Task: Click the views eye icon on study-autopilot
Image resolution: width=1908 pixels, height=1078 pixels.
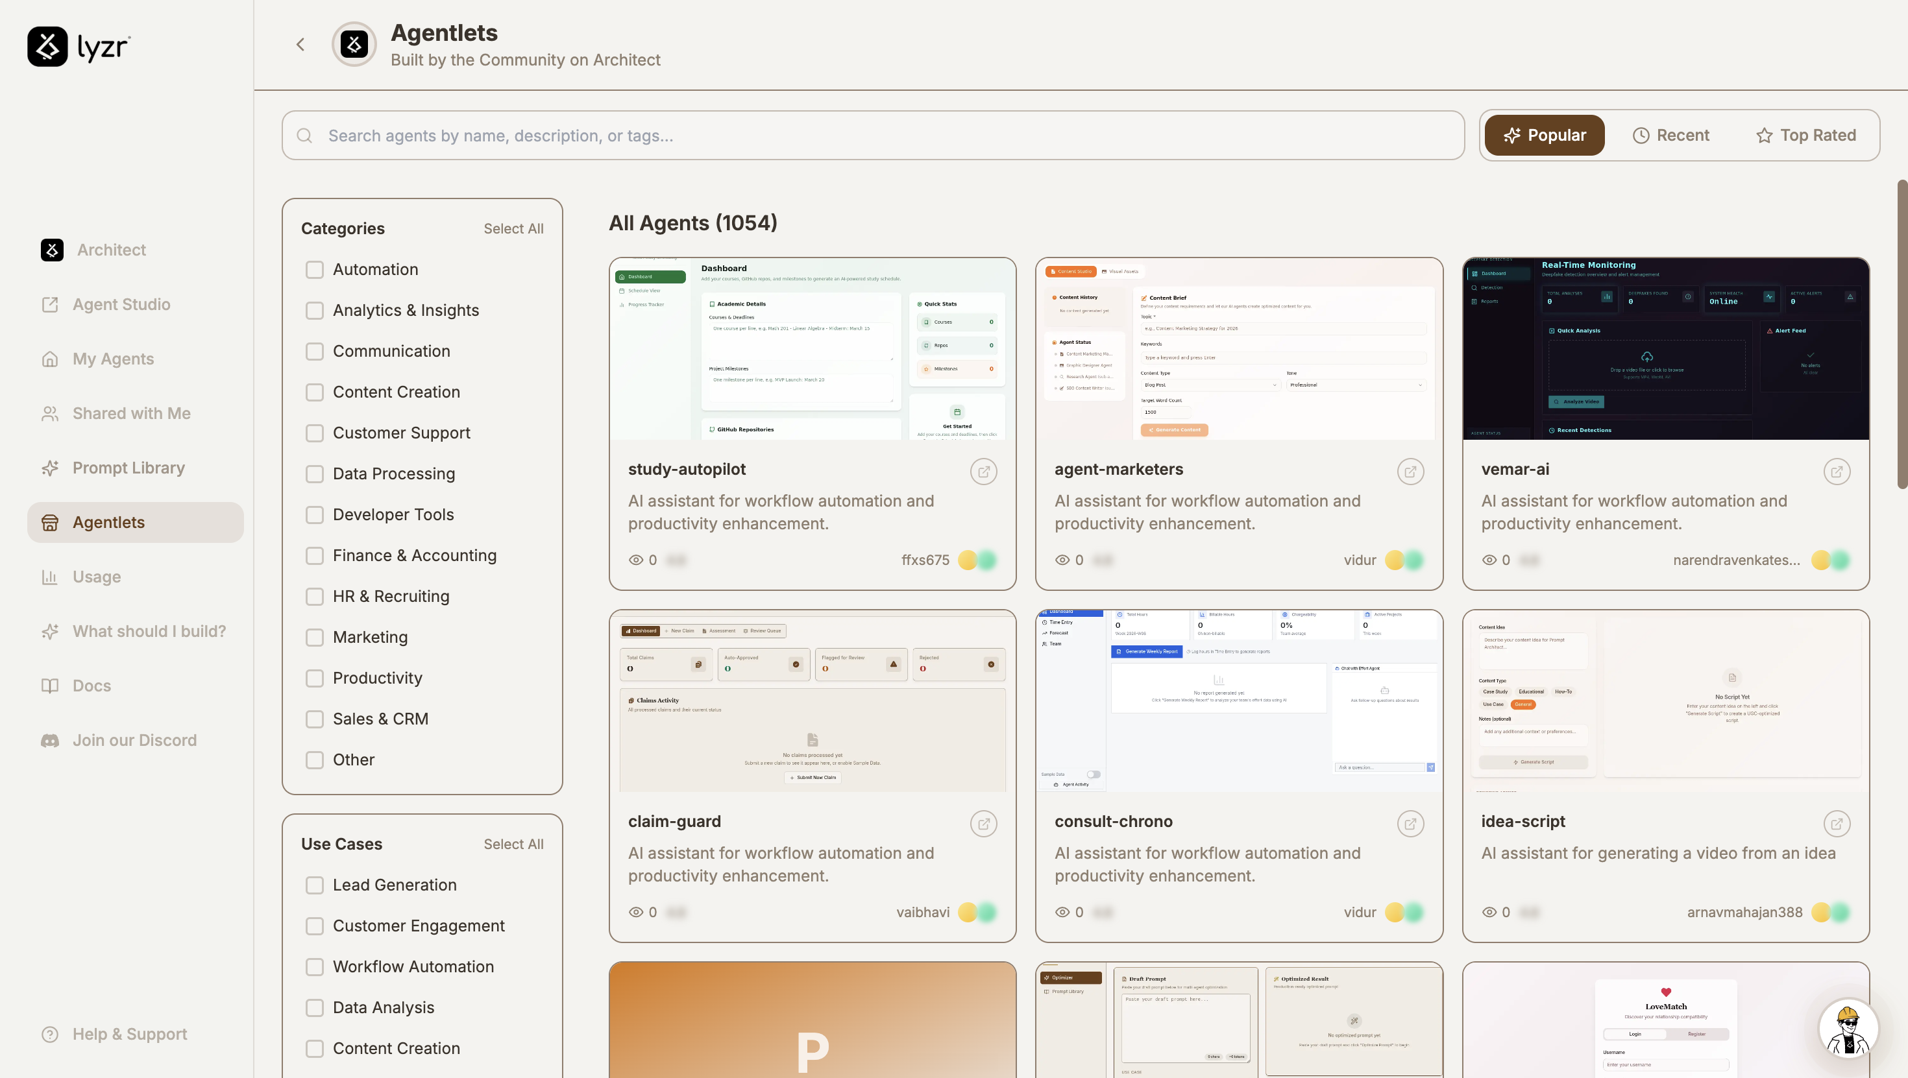Action: pyautogui.click(x=635, y=560)
